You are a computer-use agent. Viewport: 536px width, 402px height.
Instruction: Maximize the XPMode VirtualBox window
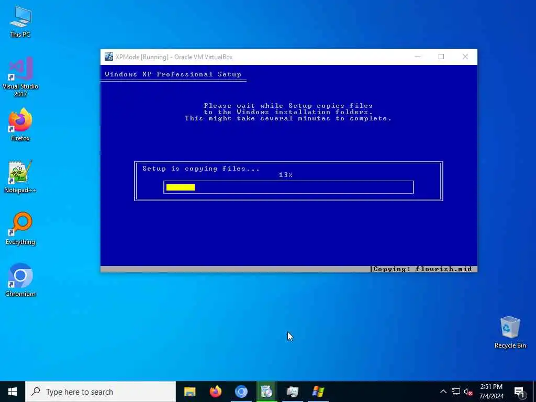(441, 57)
